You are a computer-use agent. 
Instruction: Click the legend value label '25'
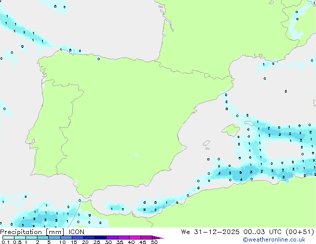(x=97, y=242)
